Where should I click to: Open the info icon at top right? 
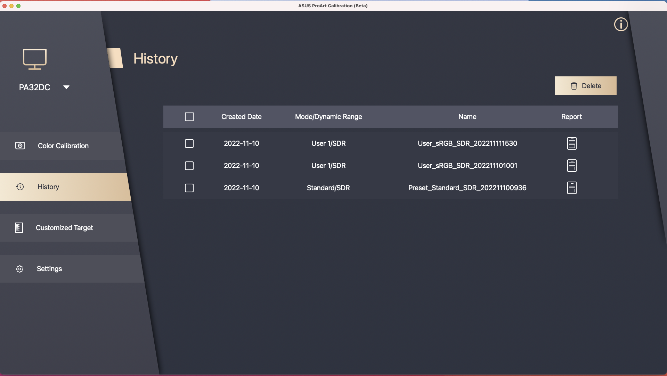pyautogui.click(x=621, y=24)
